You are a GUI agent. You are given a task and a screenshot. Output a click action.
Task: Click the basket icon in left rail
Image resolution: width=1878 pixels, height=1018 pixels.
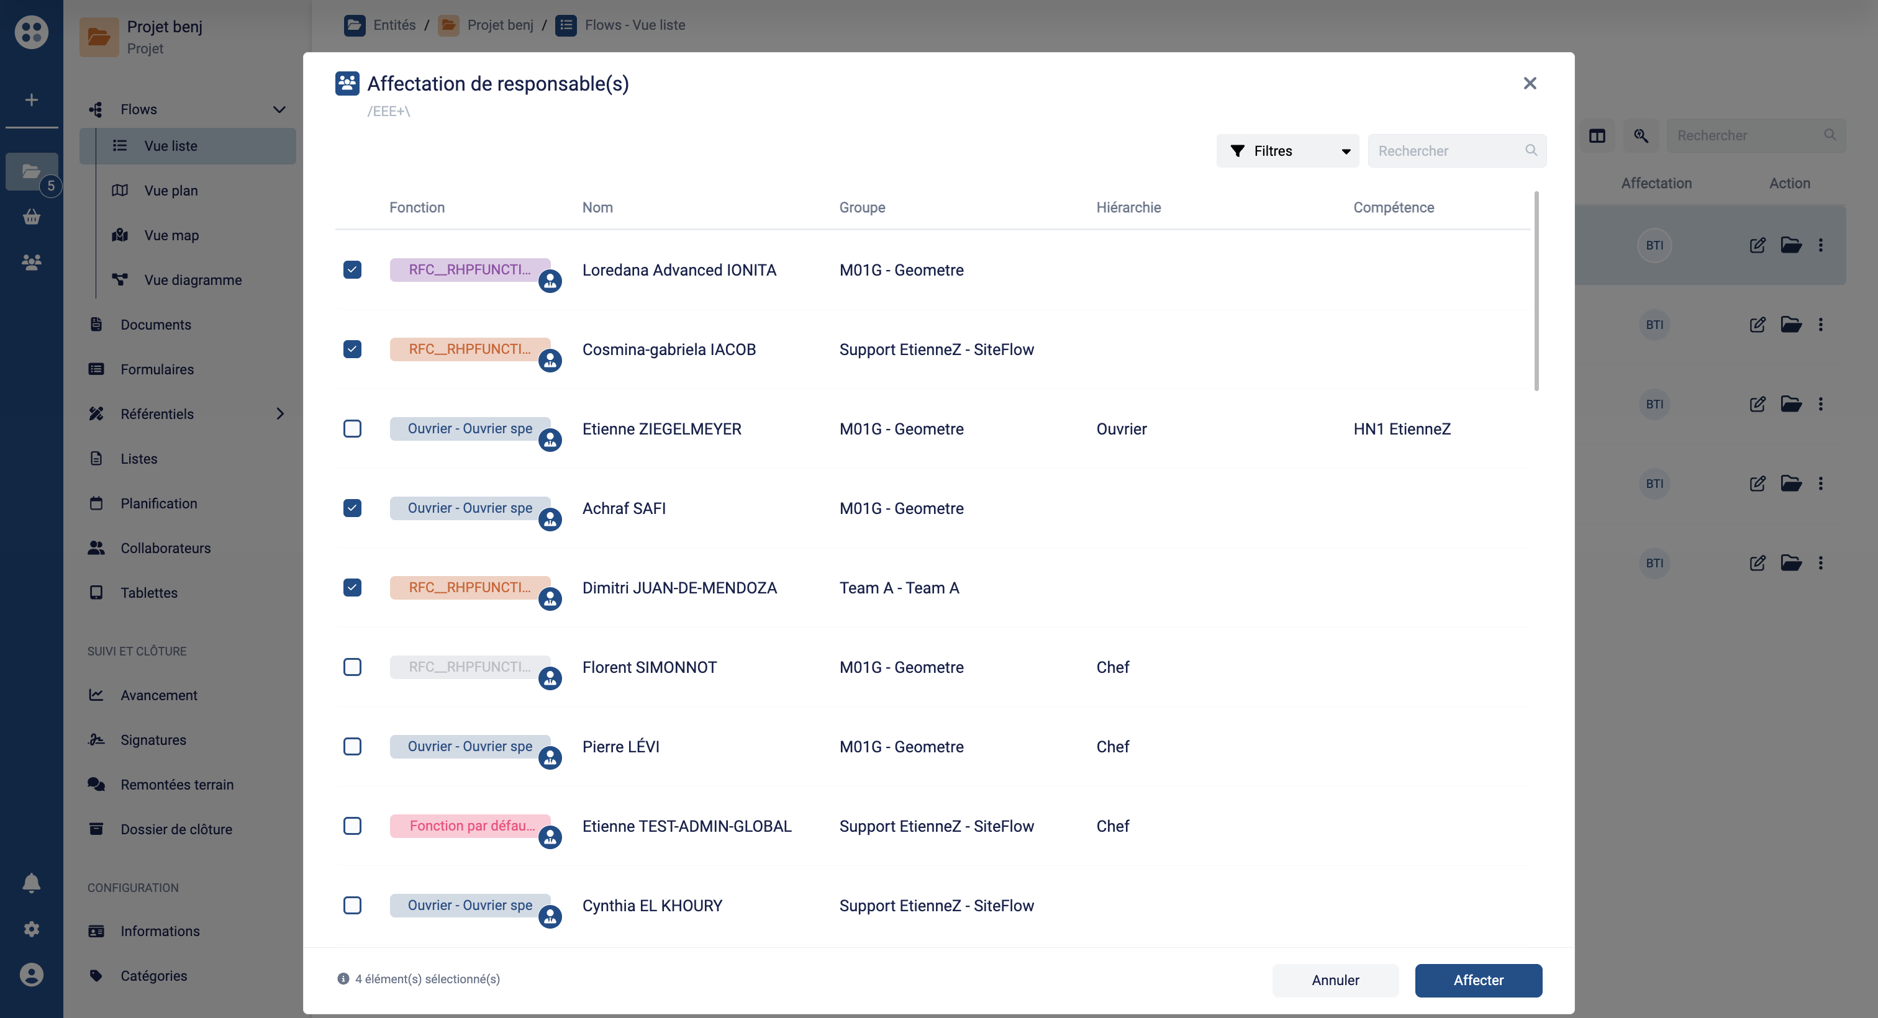point(31,217)
